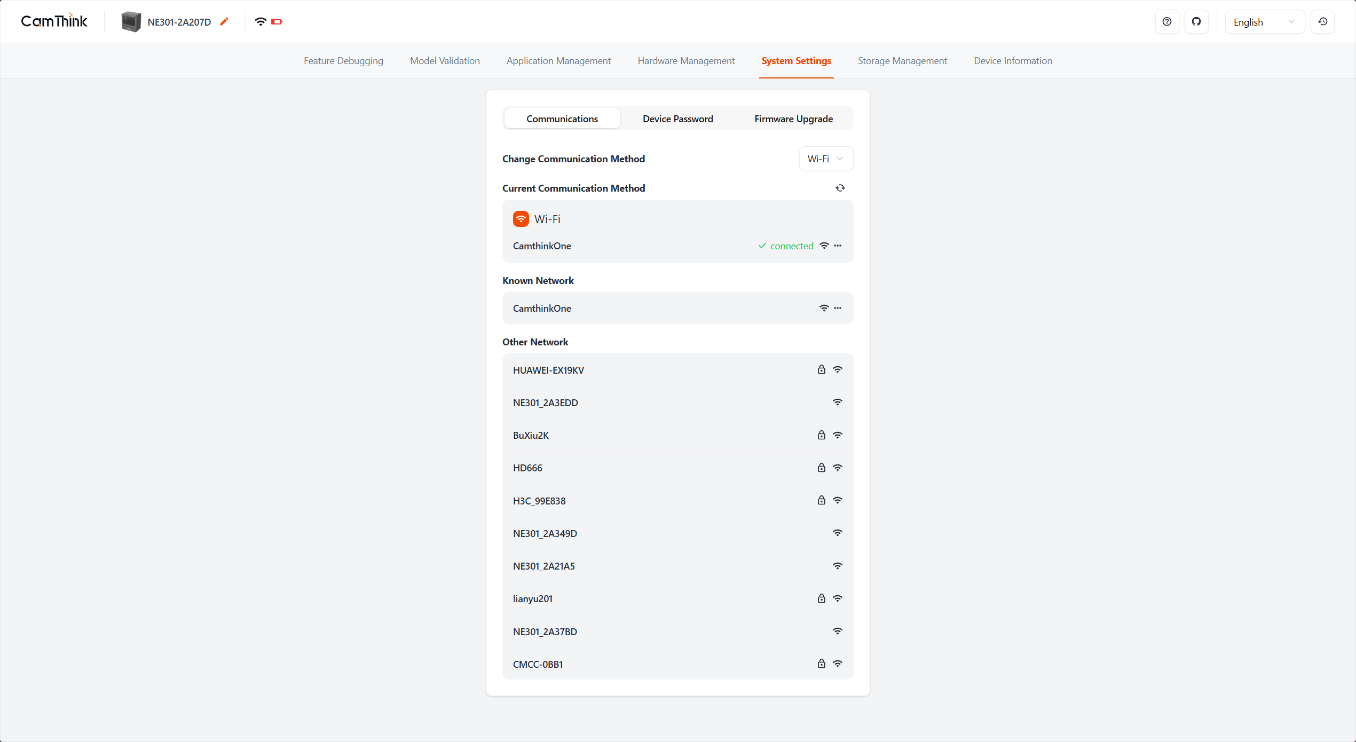Expand the English language dropdown

1264,22
